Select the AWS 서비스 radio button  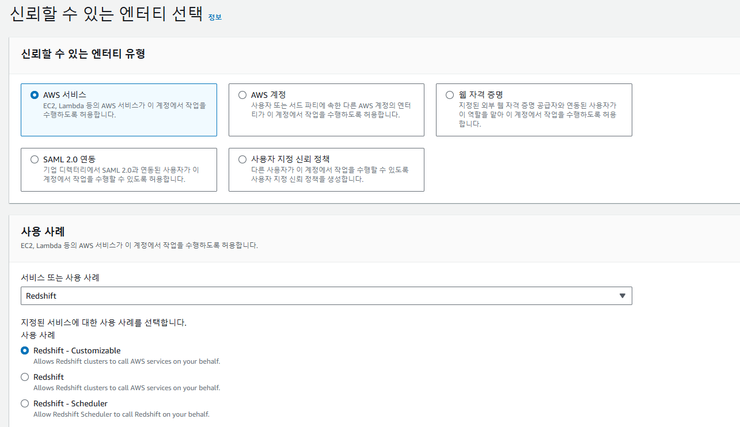35,95
